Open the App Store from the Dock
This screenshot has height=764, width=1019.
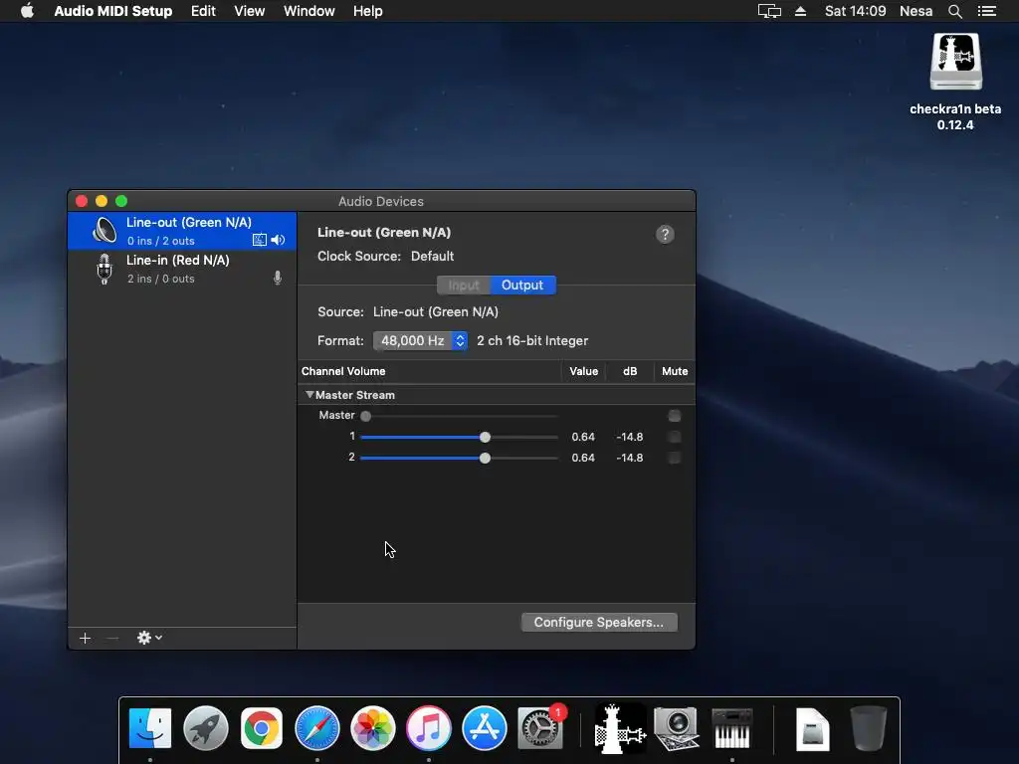[x=485, y=728]
